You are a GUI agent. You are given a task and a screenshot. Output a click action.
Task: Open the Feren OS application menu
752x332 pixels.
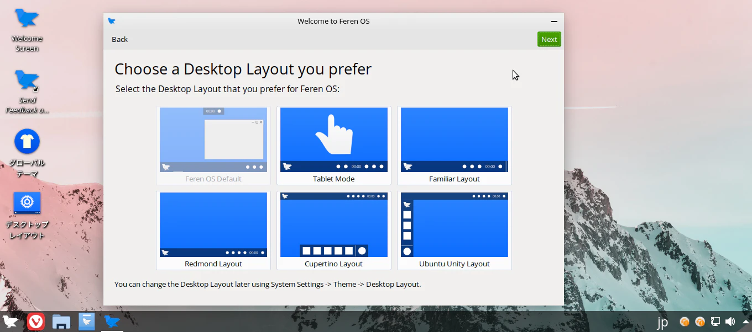pos(11,322)
